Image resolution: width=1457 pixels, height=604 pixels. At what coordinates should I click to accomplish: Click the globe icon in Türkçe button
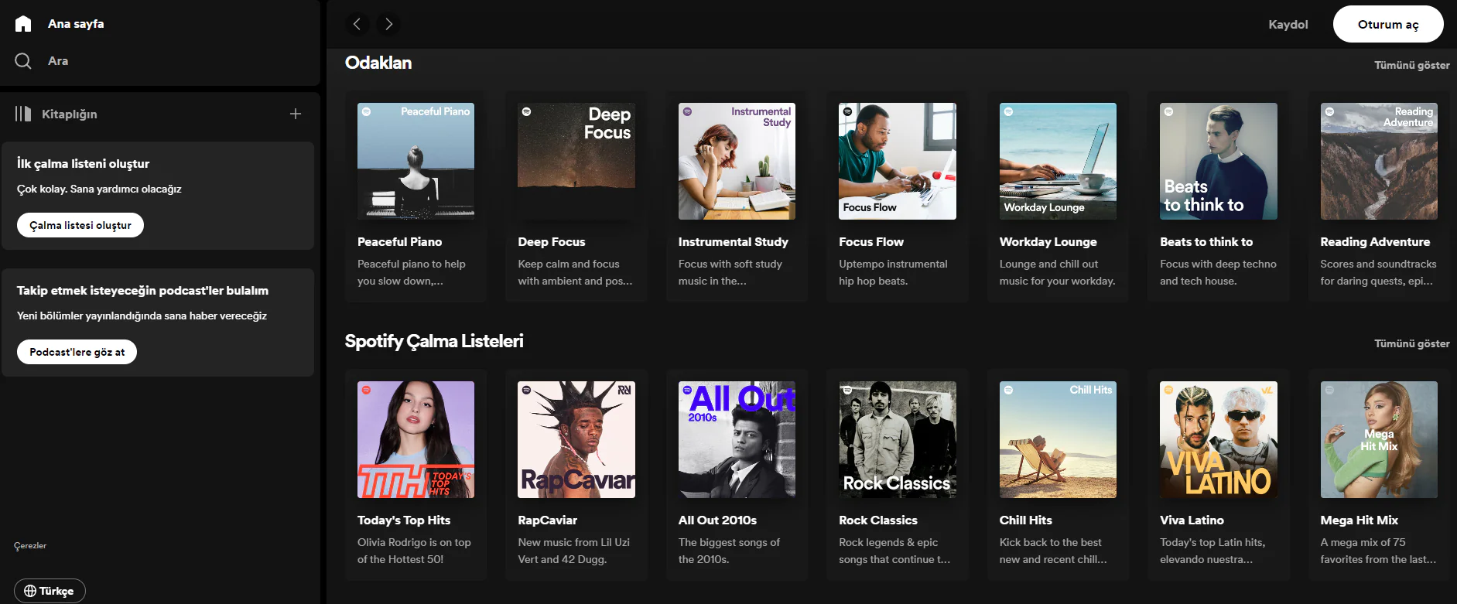(x=30, y=591)
